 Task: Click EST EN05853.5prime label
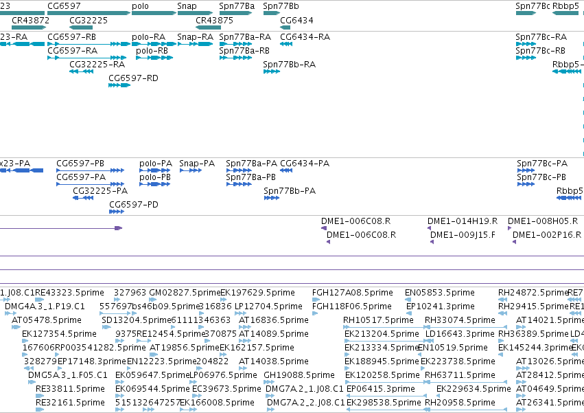[440, 293]
